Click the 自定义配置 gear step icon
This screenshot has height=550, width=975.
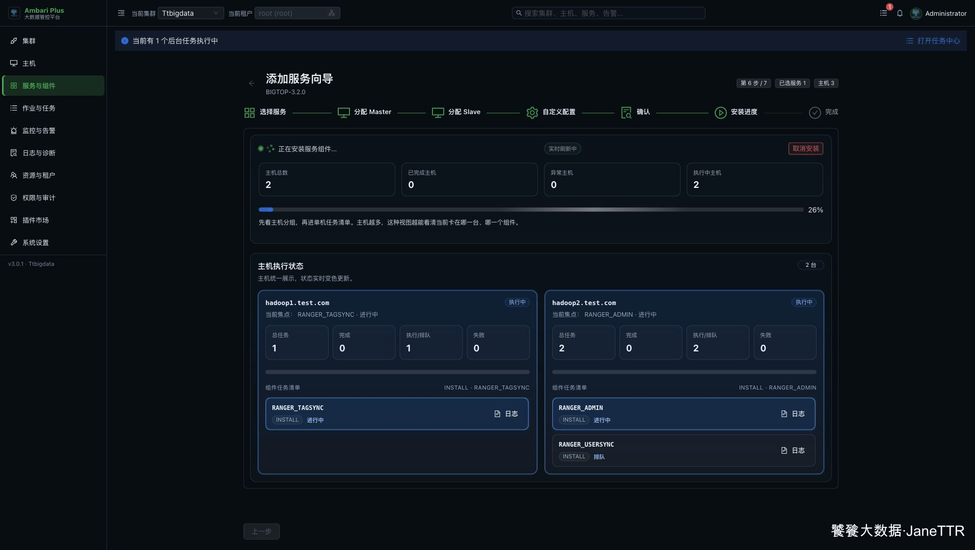[x=532, y=113]
